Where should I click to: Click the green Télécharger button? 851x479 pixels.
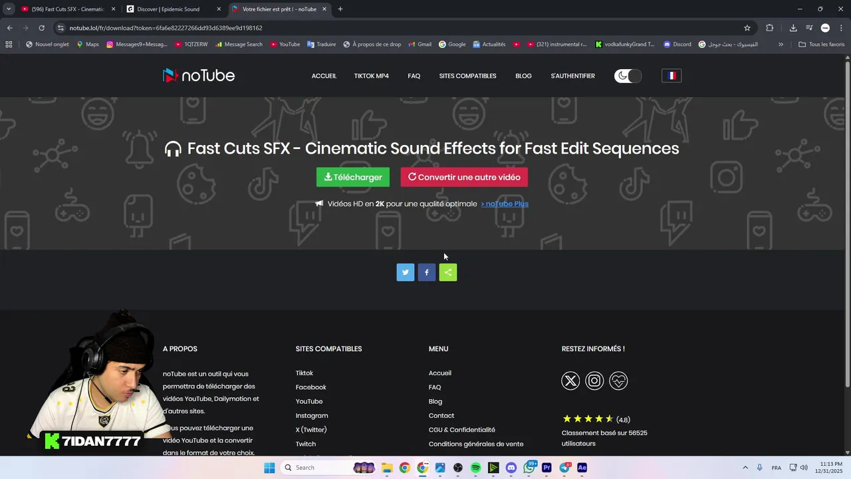(x=353, y=177)
